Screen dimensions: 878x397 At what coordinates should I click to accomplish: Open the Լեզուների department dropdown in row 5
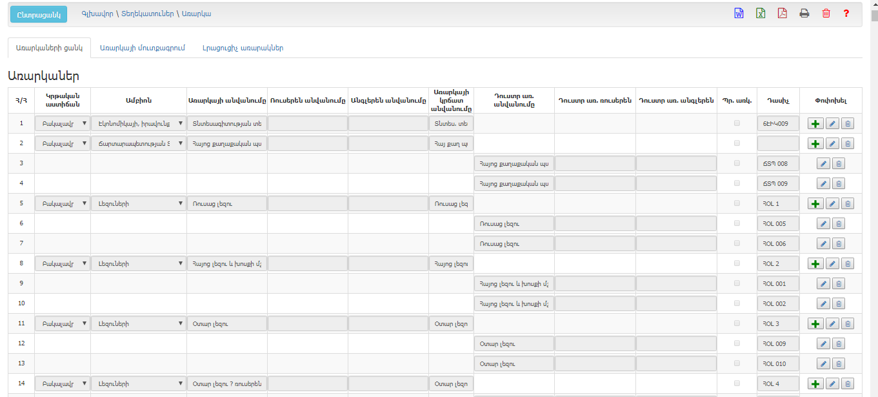point(138,204)
